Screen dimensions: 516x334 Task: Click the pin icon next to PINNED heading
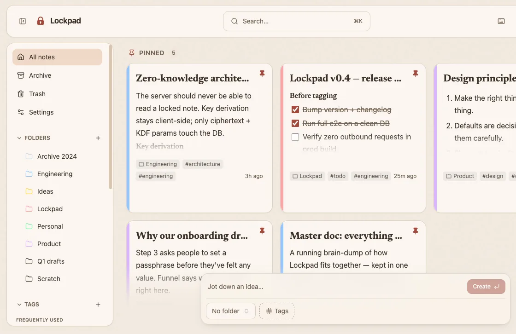132,53
